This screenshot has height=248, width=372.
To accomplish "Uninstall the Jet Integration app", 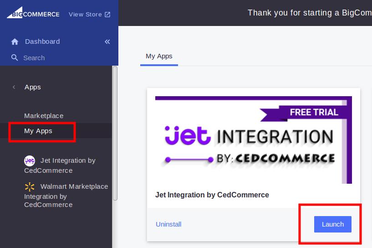I will pos(168,224).
